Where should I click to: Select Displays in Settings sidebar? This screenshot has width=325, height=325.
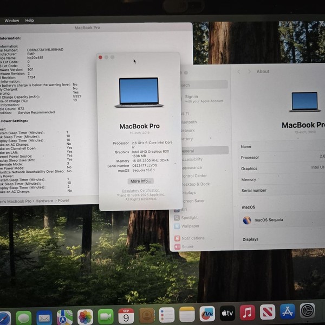pos(188,192)
